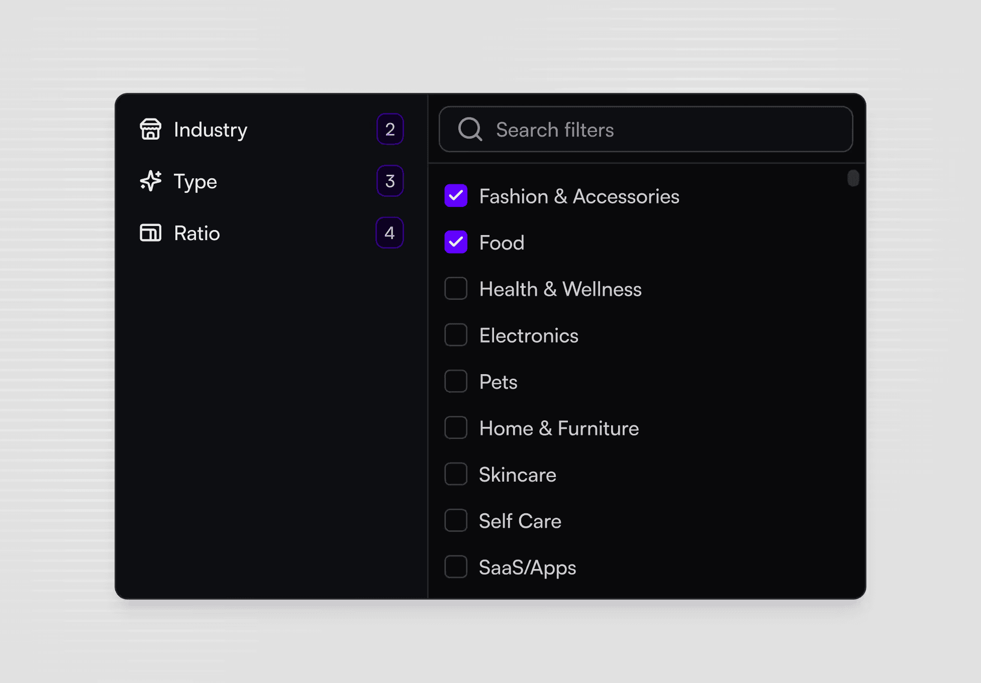This screenshot has width=981, height=683.
Task: Click the 'Skincare' label text
Action: (x=518, y=475)
